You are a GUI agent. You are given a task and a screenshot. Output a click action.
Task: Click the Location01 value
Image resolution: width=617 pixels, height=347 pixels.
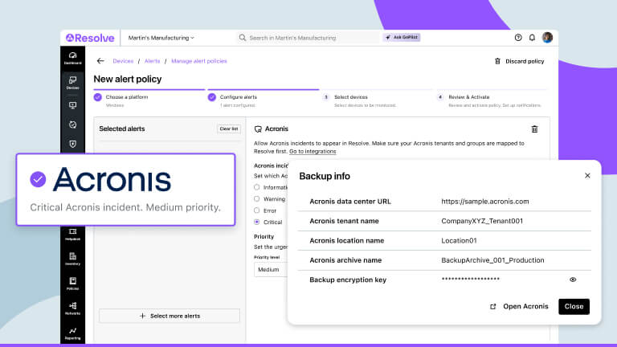click(x=459, y=241)
